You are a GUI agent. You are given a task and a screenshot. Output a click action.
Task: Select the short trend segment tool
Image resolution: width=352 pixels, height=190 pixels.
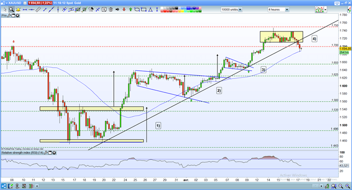[45, 10]
